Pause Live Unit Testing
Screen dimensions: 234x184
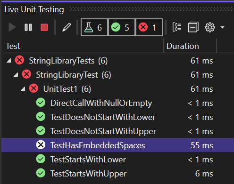point(28,27)
